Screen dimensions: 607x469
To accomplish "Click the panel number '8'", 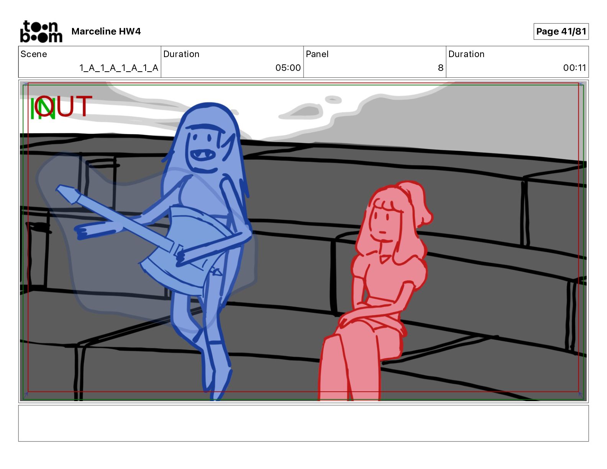I will pos(441,68).
